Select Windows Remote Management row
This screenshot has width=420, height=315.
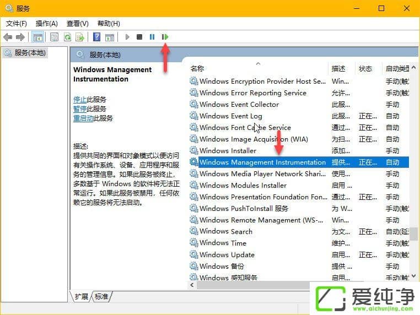pos(299,220)
